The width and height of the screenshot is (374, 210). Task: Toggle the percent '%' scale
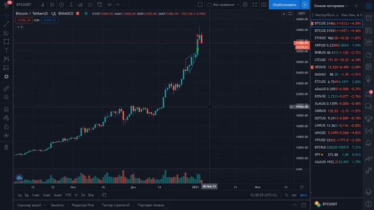286,195
